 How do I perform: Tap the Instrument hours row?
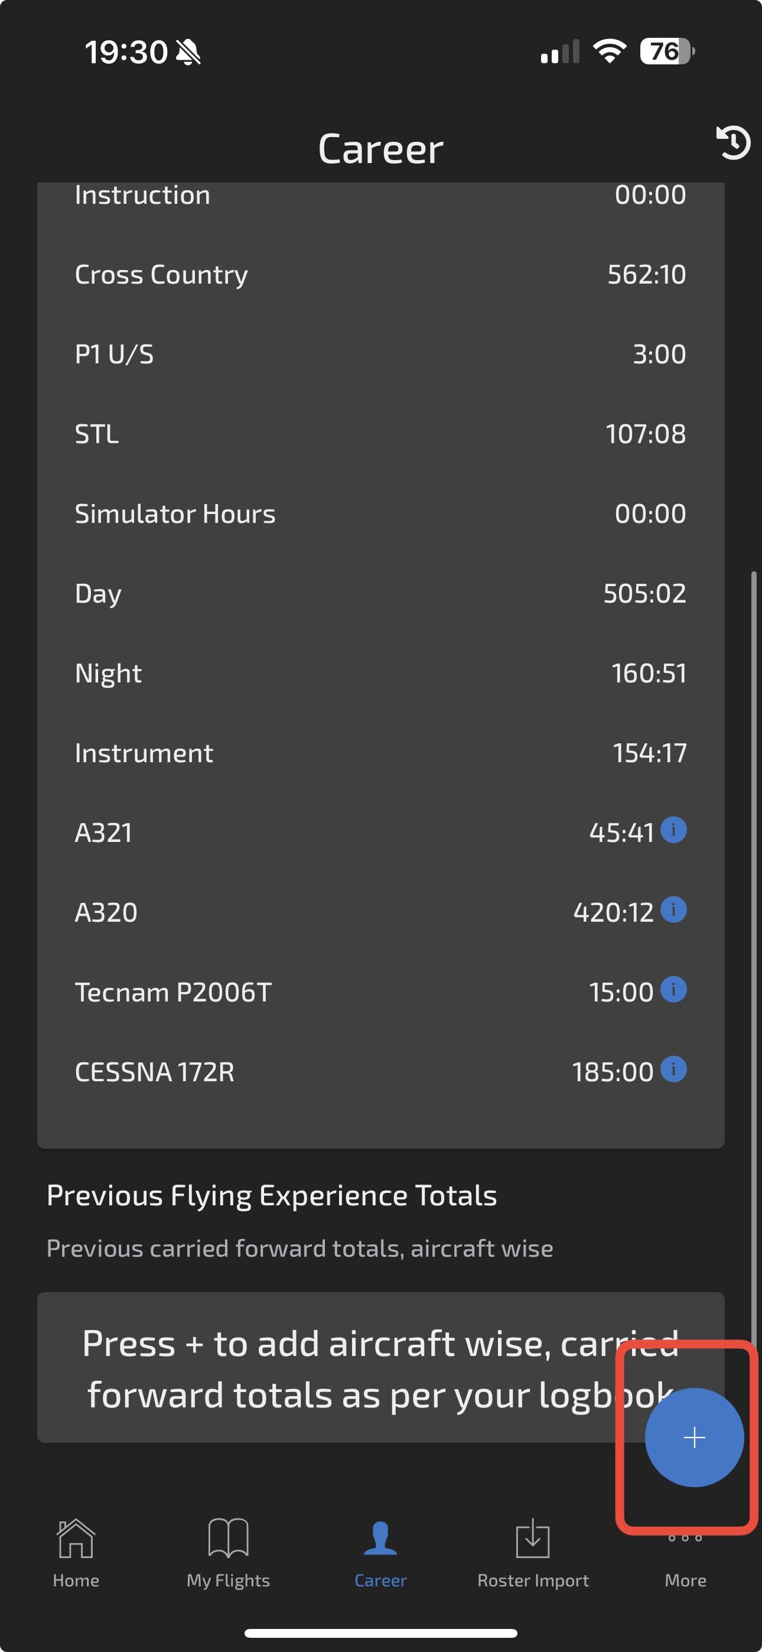coord(381,753)
